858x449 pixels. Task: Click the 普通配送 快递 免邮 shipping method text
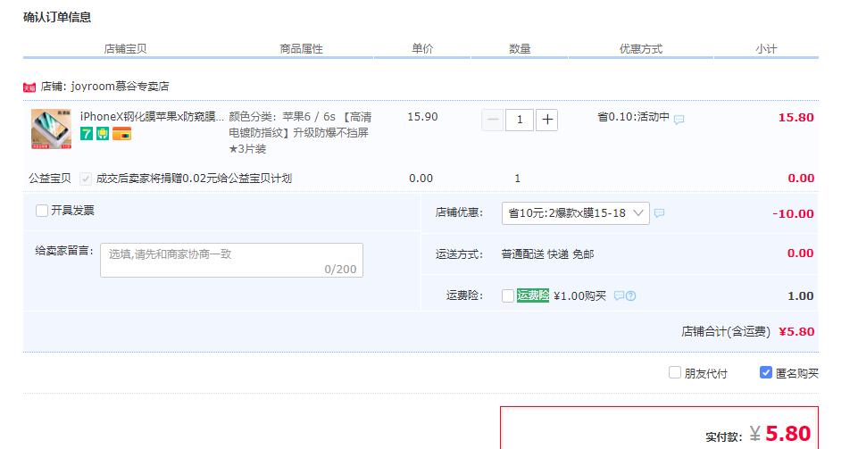(547, 254)
